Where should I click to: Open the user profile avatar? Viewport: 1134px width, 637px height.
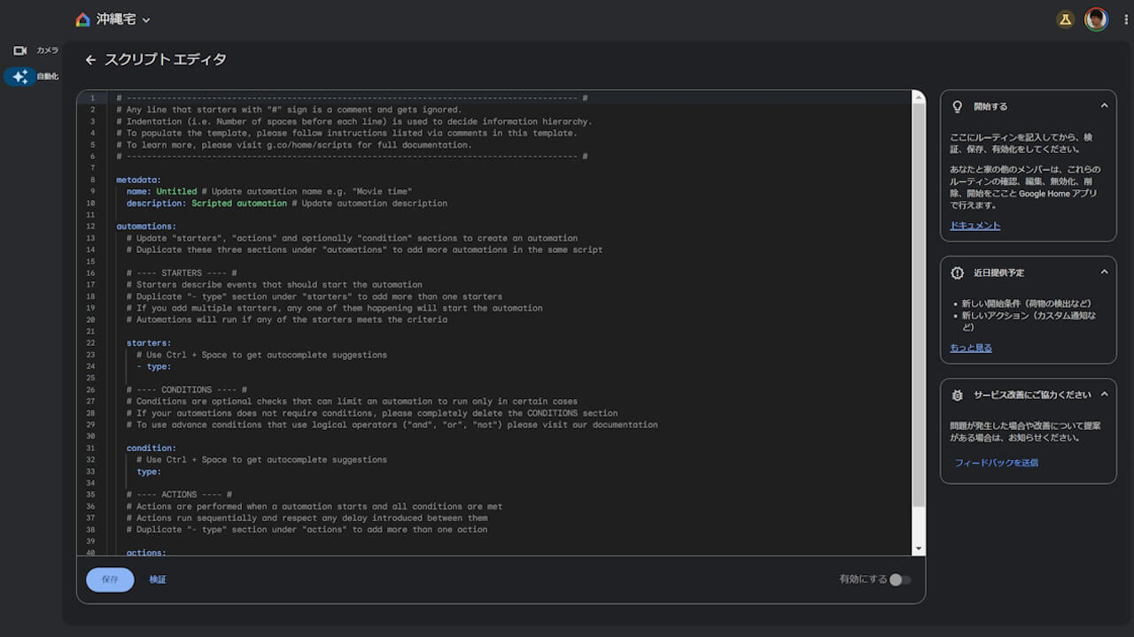pos(1096,19)
